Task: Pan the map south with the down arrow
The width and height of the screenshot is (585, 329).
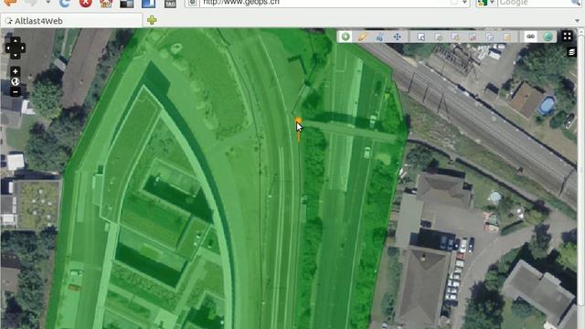Action: coord(16,55)
